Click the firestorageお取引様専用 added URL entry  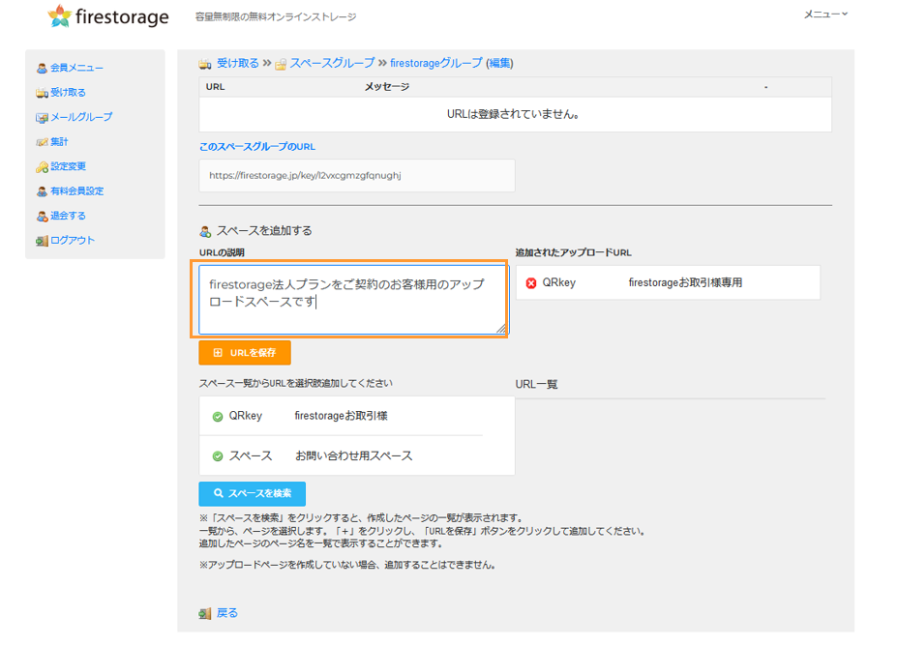(x=685, y=282)
